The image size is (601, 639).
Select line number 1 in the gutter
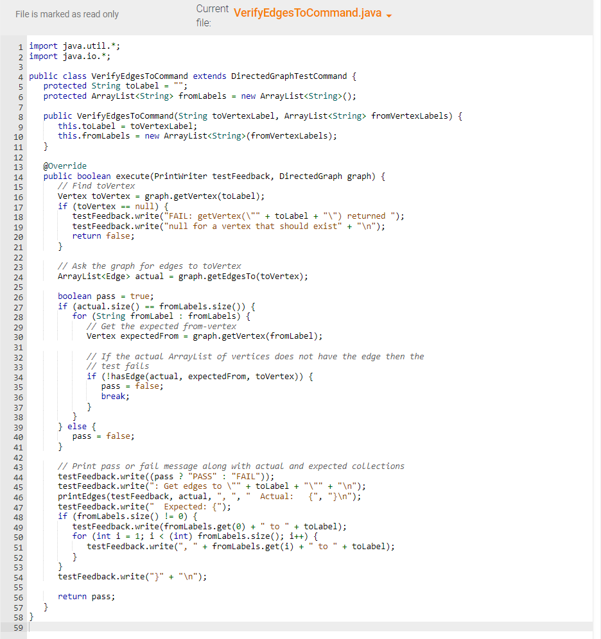tap(20, 46)
